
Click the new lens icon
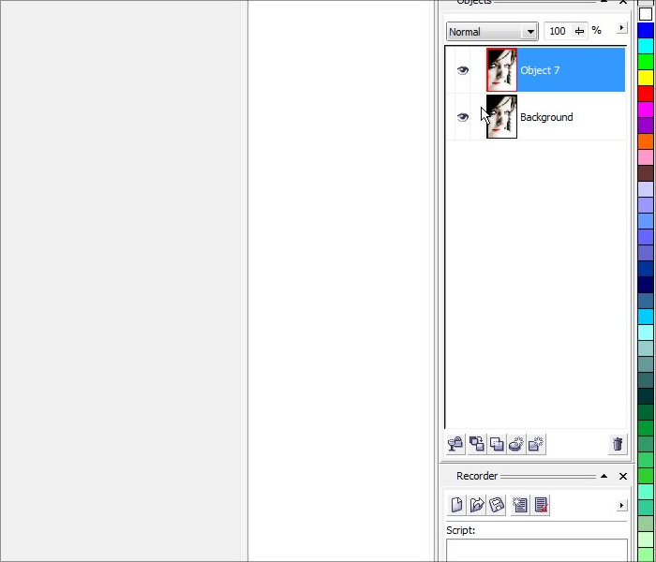coord(516,444)
